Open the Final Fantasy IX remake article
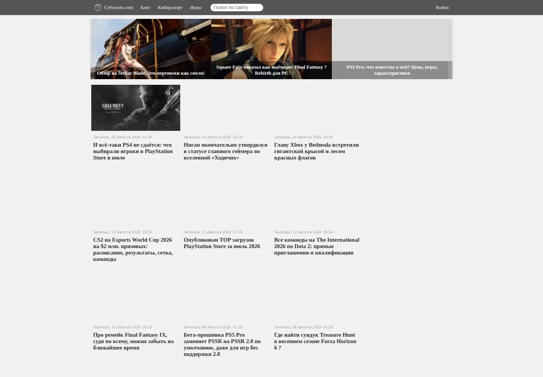The width and height of the screenshot is (543, 377). [x=133, y=341]
